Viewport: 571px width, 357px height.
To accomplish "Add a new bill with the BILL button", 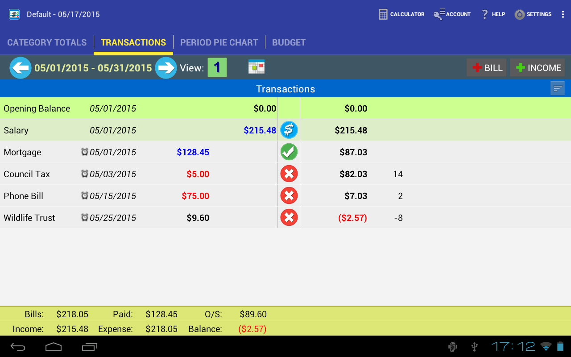I will pos(486,67).
